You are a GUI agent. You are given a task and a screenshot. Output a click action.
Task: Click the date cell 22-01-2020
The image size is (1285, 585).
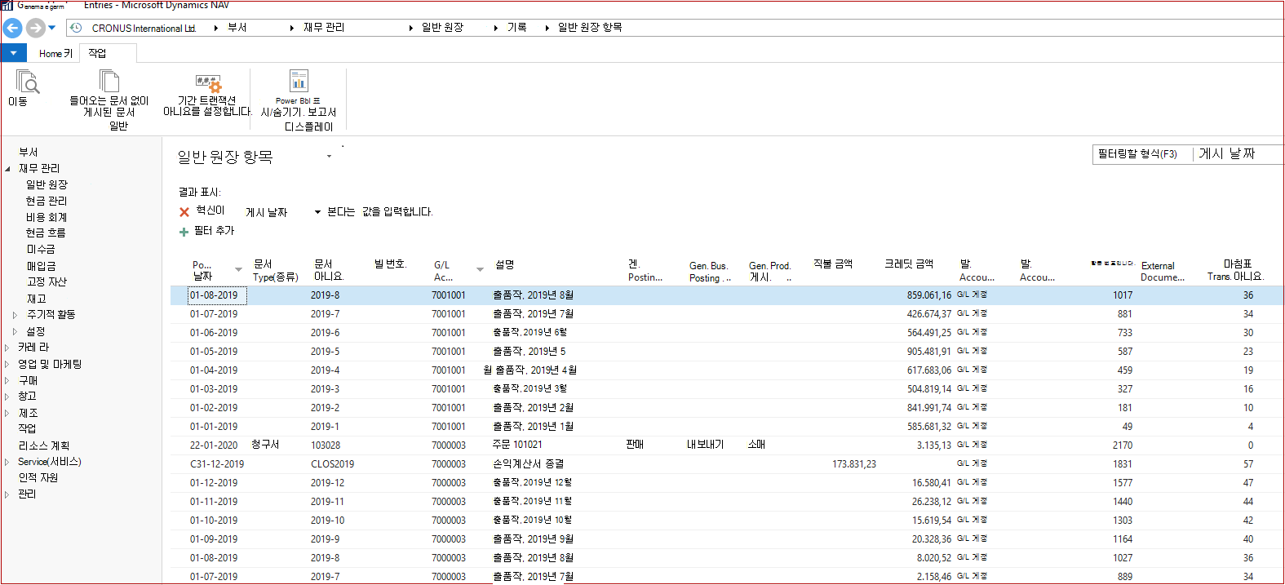[214, 445]
